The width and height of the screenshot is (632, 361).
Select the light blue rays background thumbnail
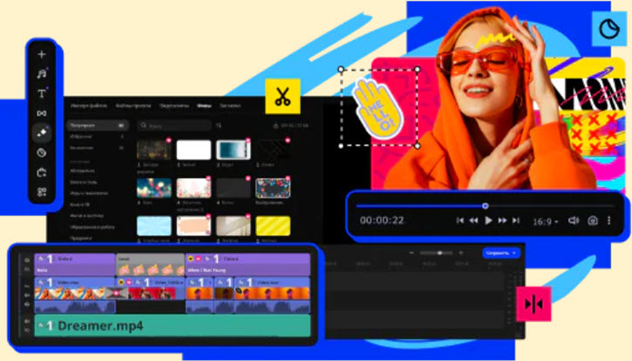[x=154, y=226]
